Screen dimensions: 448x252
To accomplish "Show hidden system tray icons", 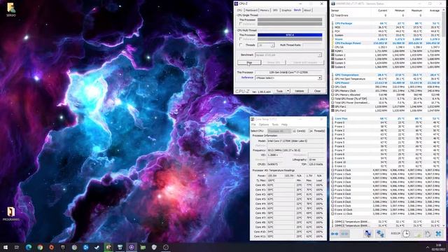I will click(x=428, y=247).
